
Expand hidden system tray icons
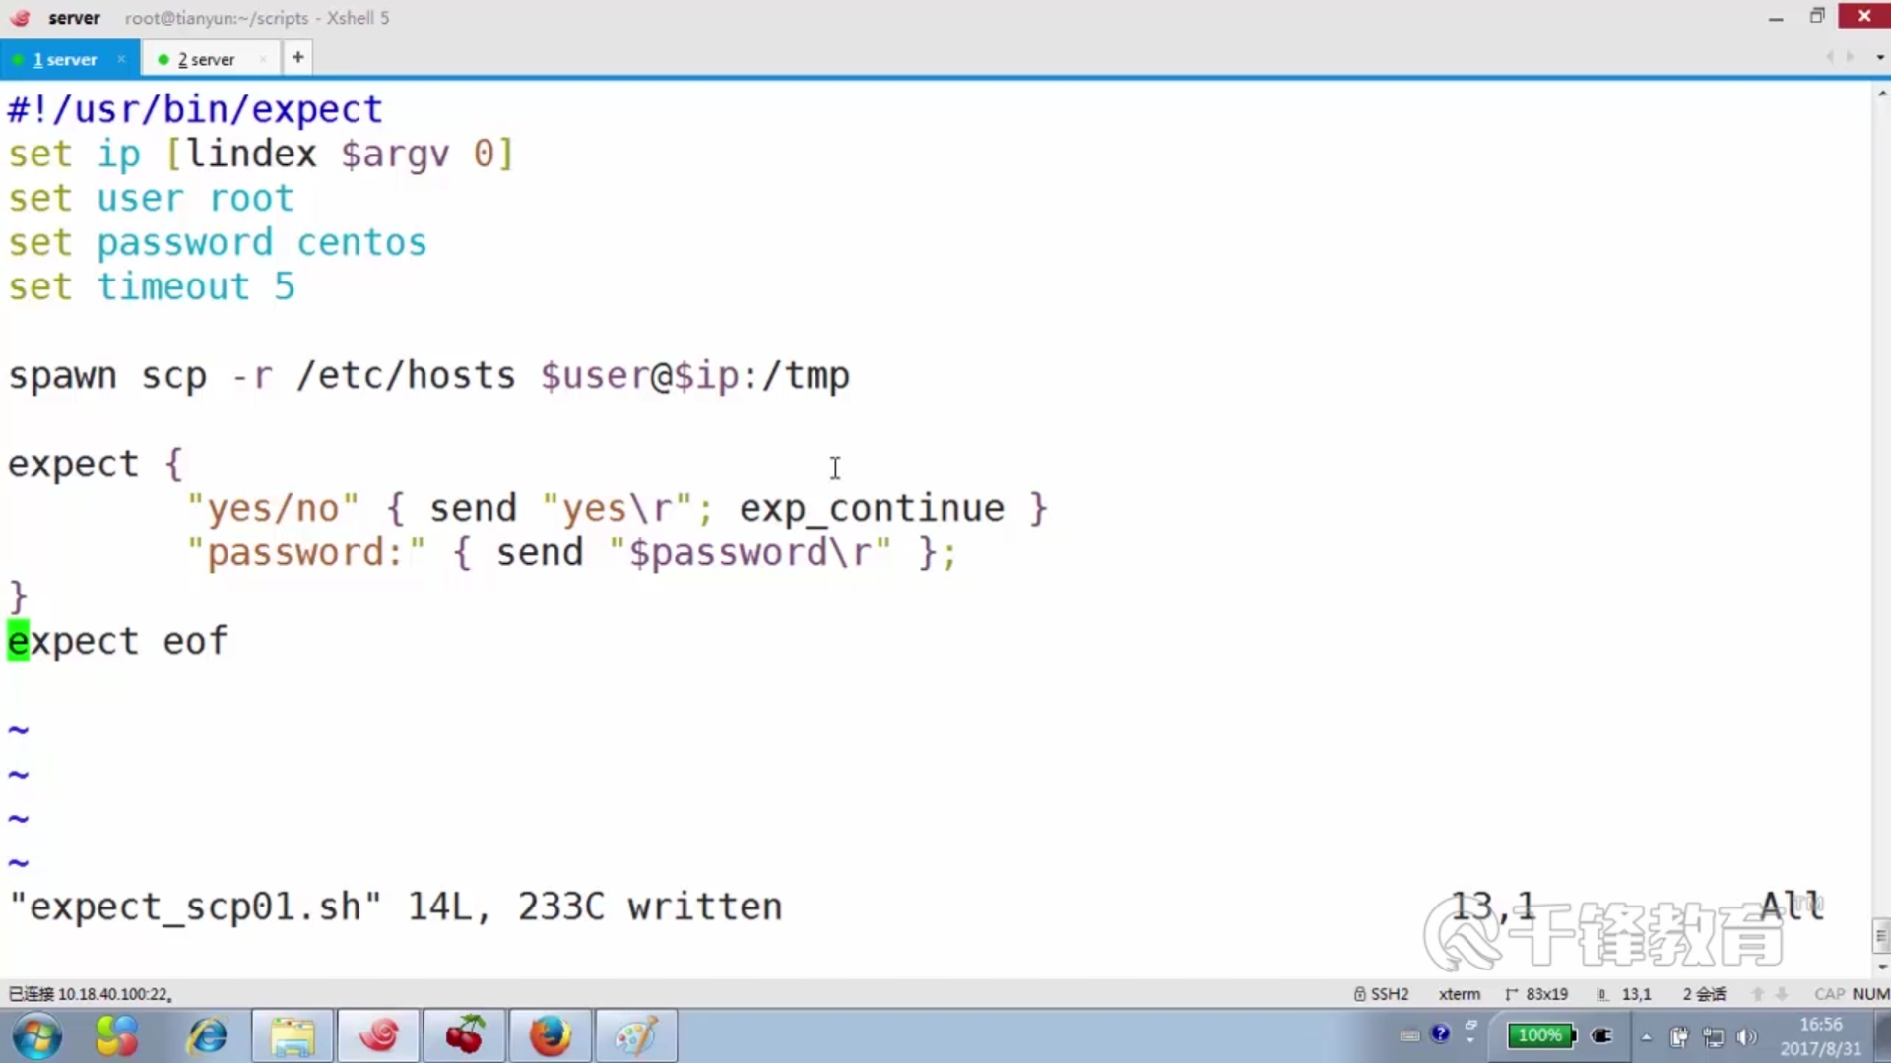[x=1646, y=1036]
